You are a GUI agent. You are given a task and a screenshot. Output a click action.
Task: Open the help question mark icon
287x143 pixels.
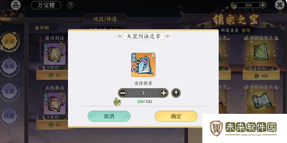(71, 5)
